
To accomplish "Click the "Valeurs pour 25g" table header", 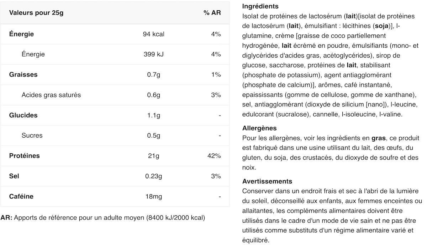I will click(36, 13).
